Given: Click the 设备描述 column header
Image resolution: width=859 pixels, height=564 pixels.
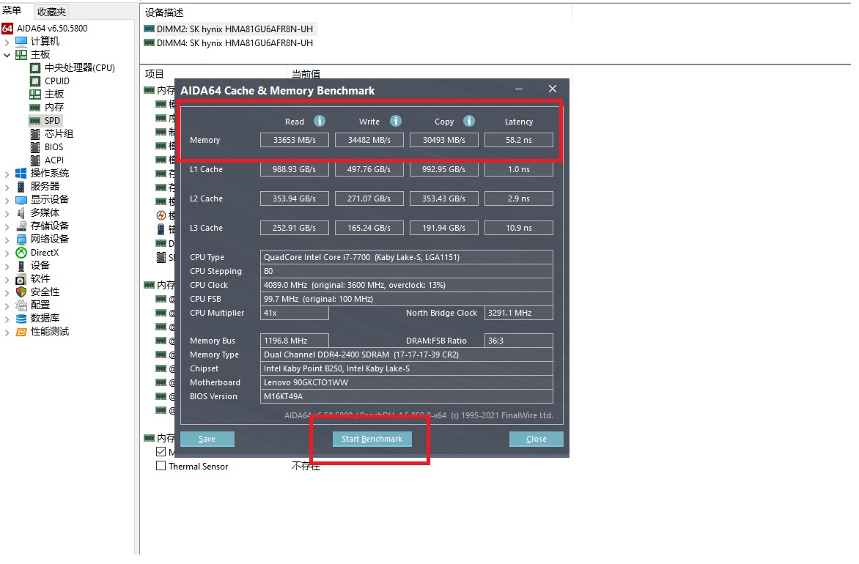Looking at the screenshot, I should 164,12.
